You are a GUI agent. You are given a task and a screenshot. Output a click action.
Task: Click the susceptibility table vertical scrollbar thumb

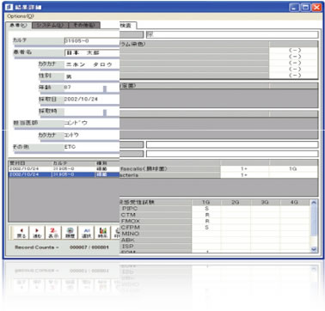click(x=314, y=221)
